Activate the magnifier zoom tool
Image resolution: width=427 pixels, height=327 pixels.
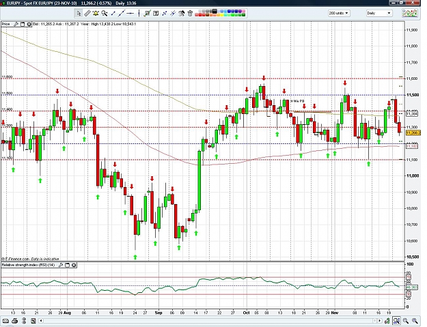pos(105,13)
